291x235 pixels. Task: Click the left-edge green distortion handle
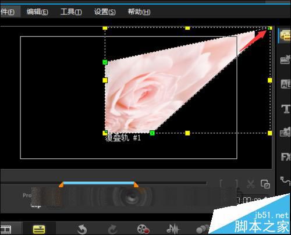(x=105, y=62)
